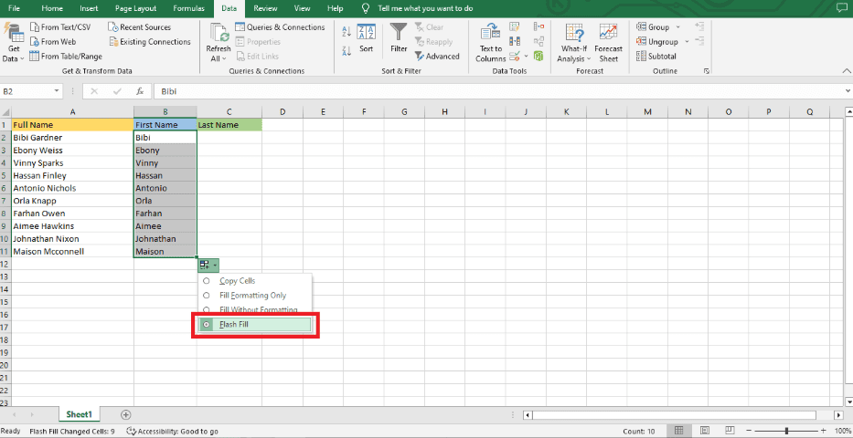
Task: Select Fill Without Formatting radio option
Action: pyautogui.click(x=207, y=310)
